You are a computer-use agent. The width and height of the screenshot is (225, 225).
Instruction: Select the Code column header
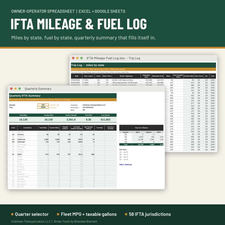point(13,128)
